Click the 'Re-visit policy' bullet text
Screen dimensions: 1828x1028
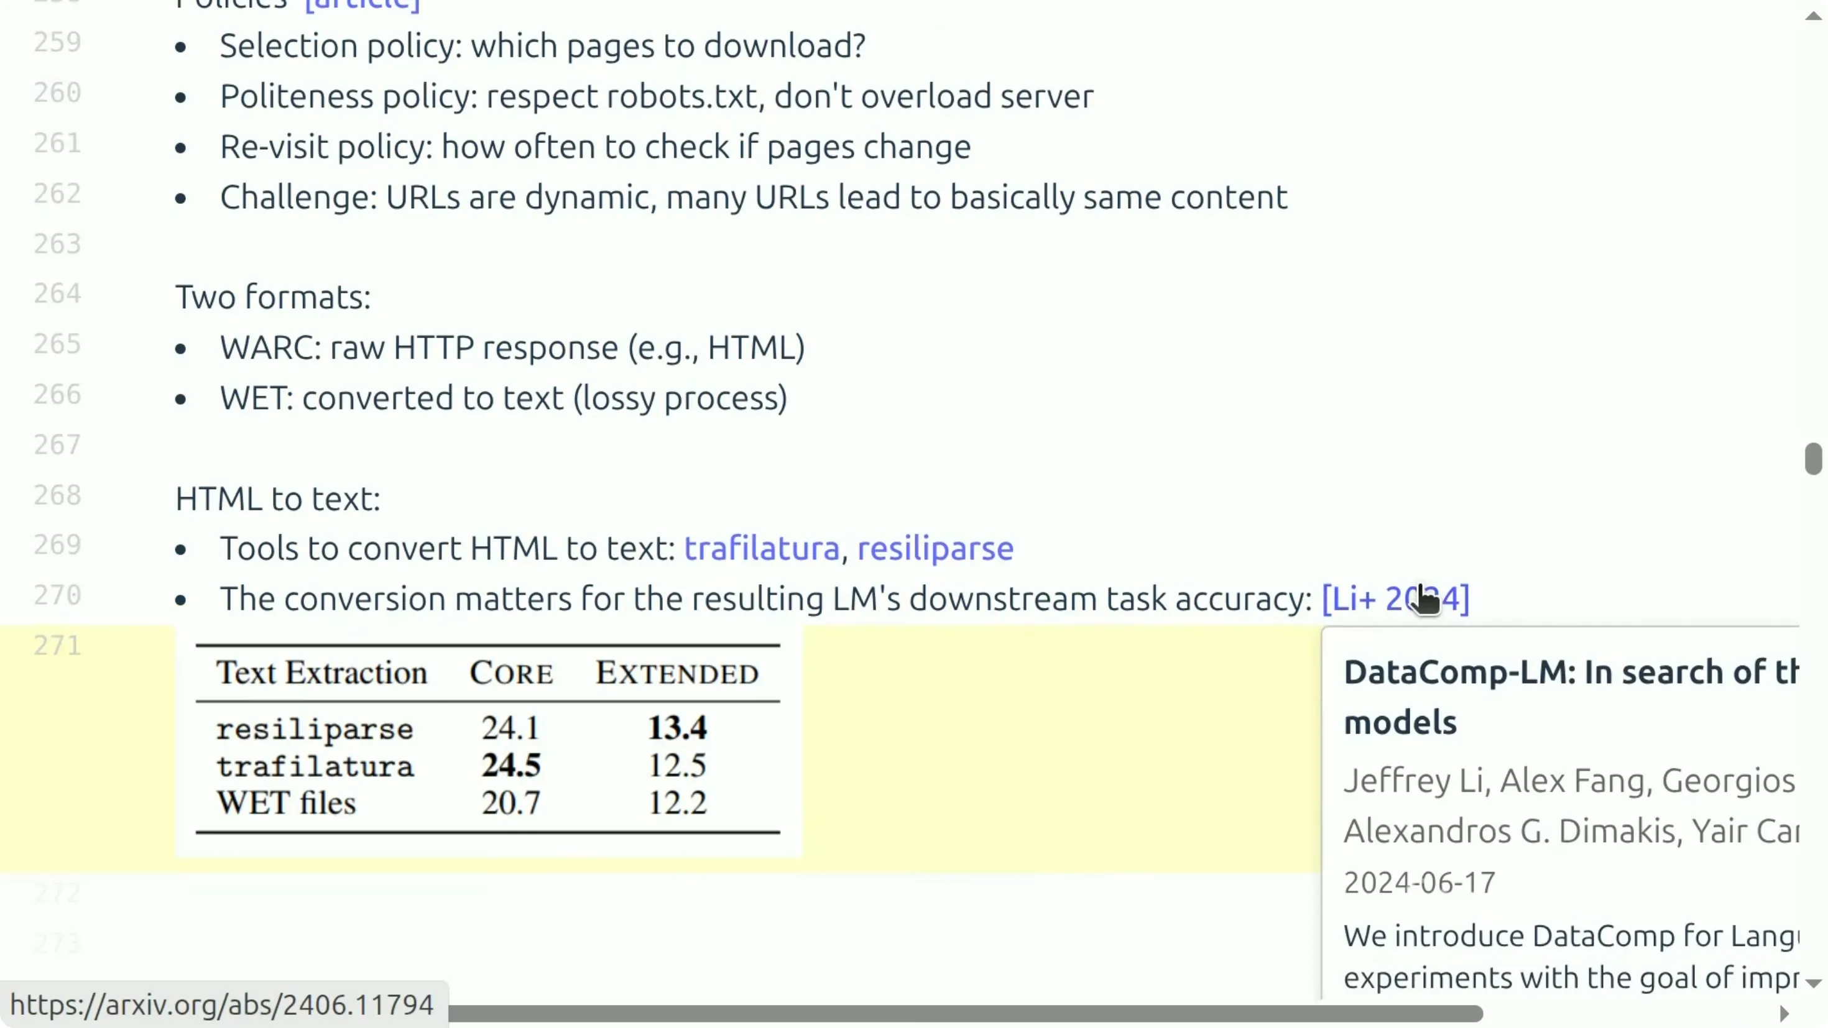coord(594,147)
